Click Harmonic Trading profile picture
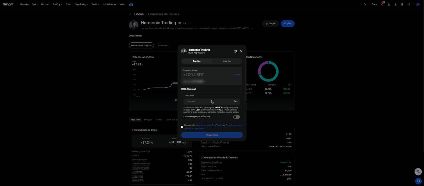The width and height of the screenshot is (424, 186). pos(134,25)
